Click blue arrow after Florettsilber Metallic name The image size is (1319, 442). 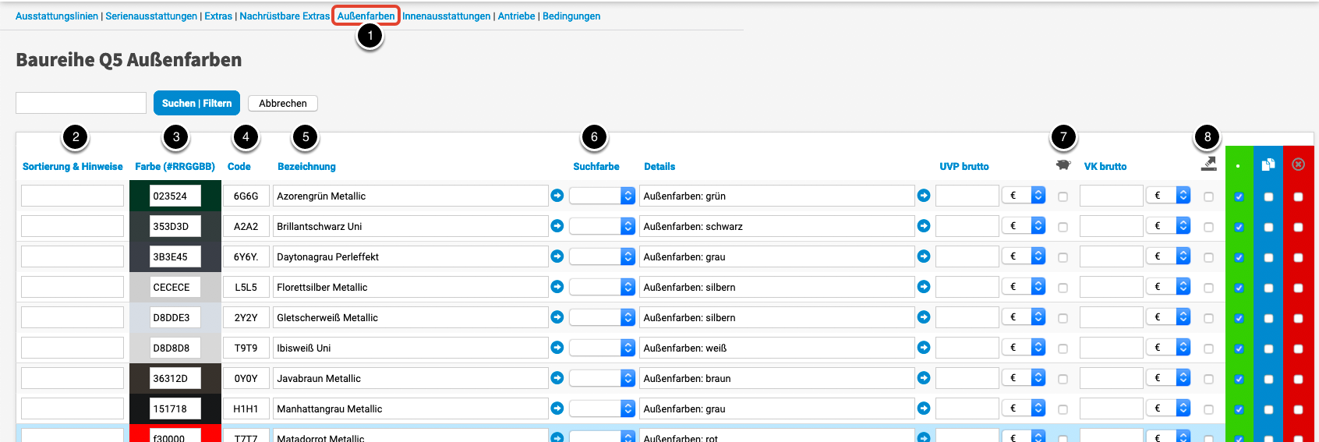(x=557, y=287)
